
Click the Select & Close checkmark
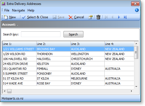pyautogui.click(x=24, y=17)
